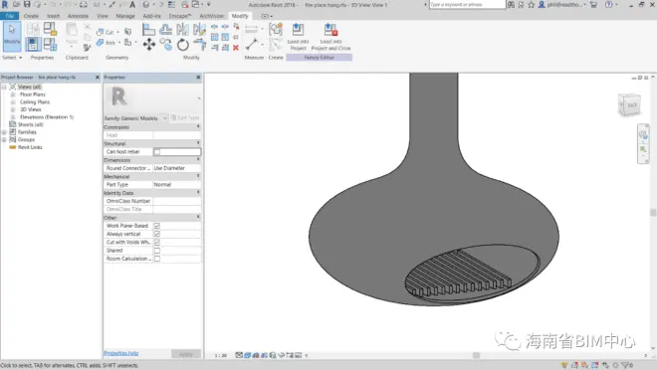Screen dimensions: 657x370
Task: Select the Rotate tool
Action: click(183, 45)
